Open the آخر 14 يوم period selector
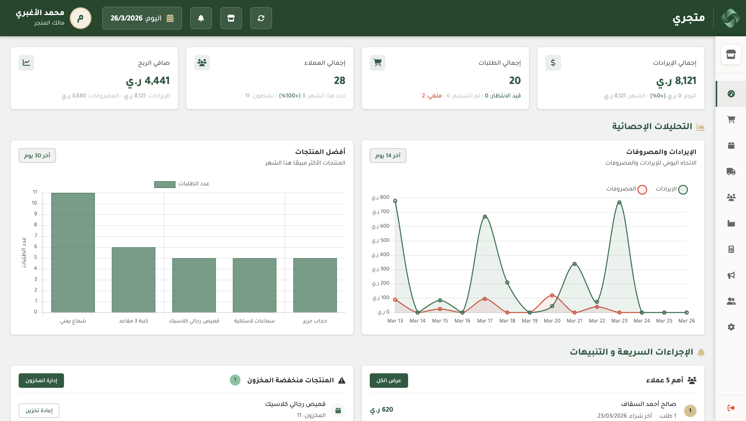Image resolution: width=746 pixels, height=421 pixels. pyautogui.click(x=388, y=156)
